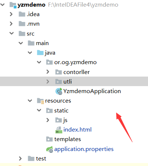Expand the .mvn folder
The image size is (148, 166).
tap(11, 24)
